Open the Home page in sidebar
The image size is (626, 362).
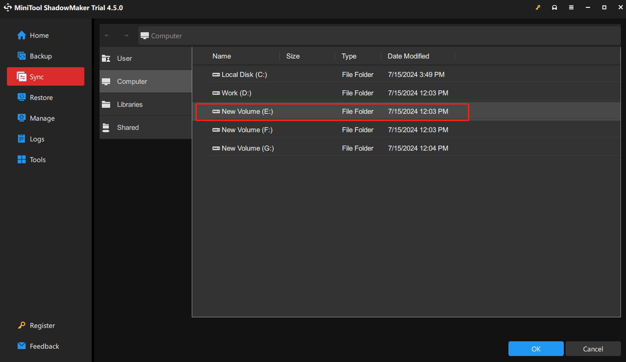(39, 35)
